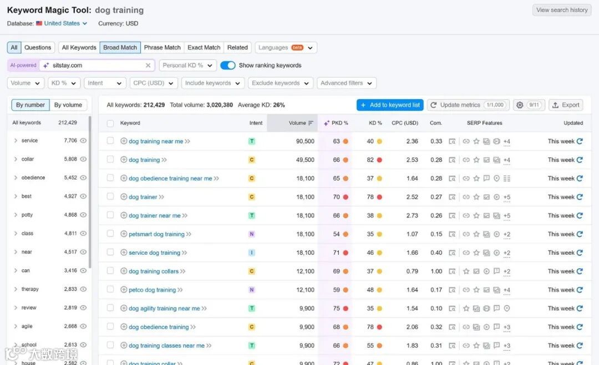Open the Intent filter dropdown
Image resolution: width=599 pixels, height=365 pixels.
coord(105,83)
